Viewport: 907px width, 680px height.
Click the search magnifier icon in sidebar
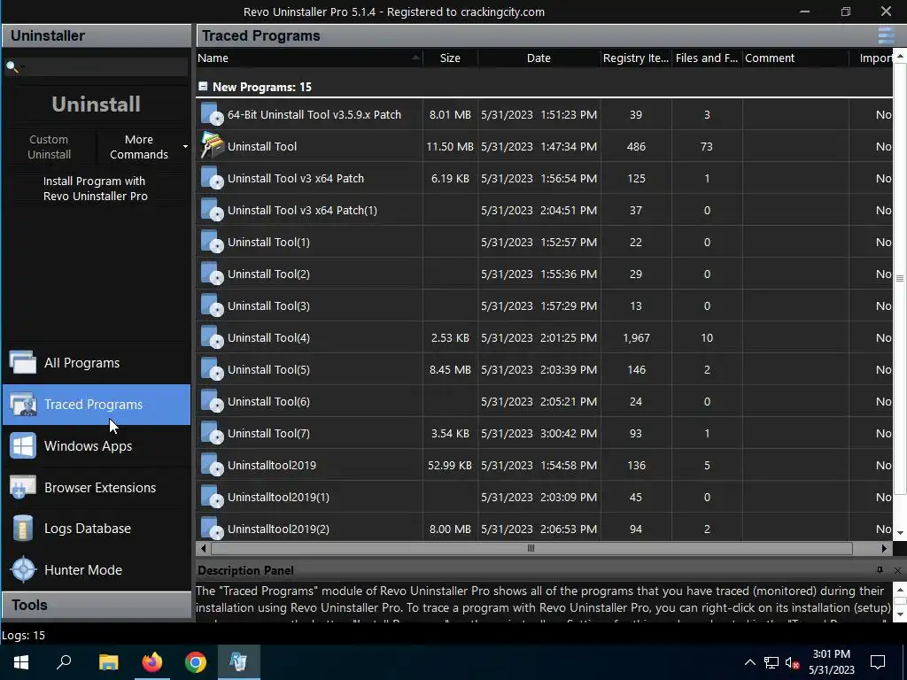tap(12, 66)
